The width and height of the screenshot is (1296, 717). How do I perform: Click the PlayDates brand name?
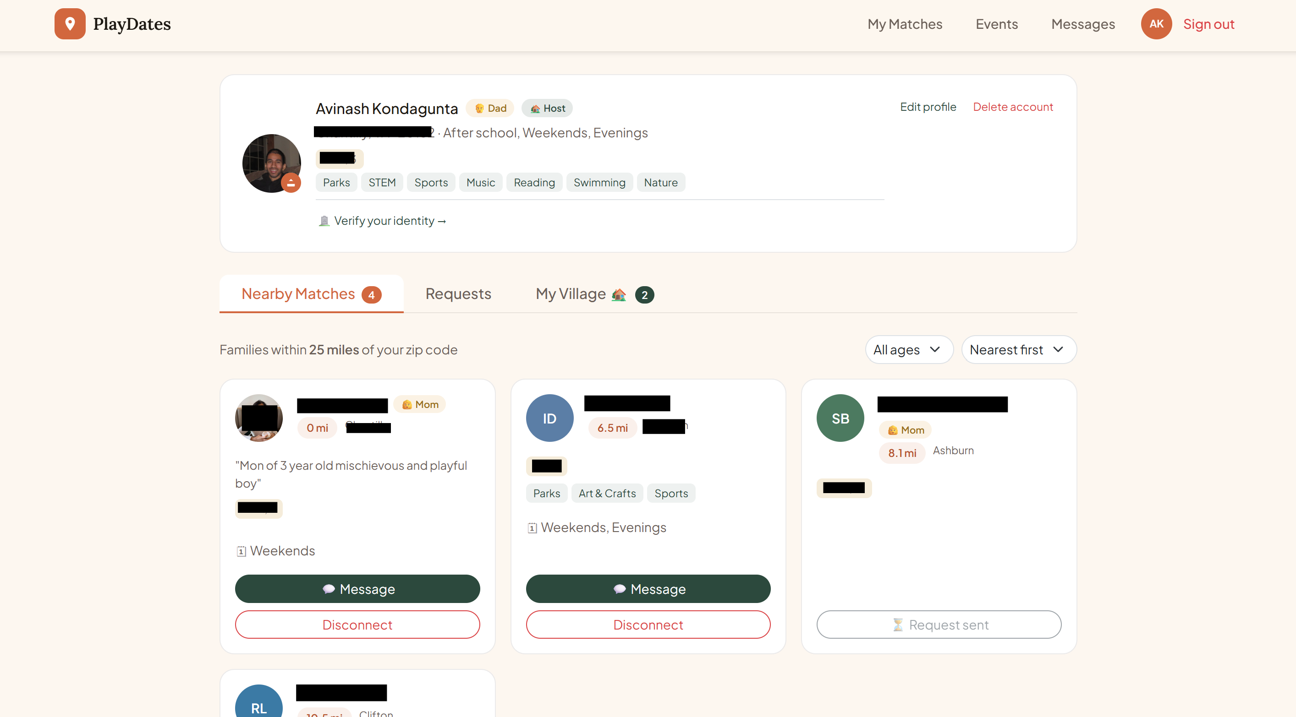click(x=132, y=24)
